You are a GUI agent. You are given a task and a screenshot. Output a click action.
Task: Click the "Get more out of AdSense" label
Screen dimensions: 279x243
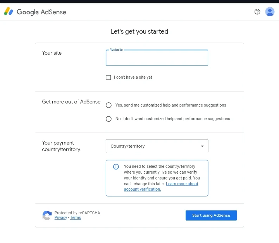point(71,102)
